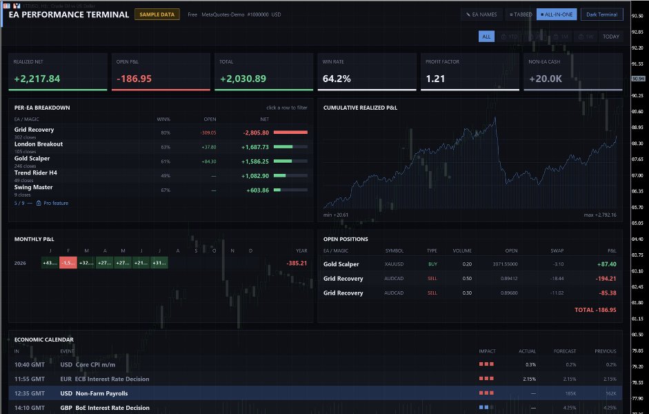The image size is (649, 414).
Task: Select the ALL time period filter
Action: click(x=486, y=37)
